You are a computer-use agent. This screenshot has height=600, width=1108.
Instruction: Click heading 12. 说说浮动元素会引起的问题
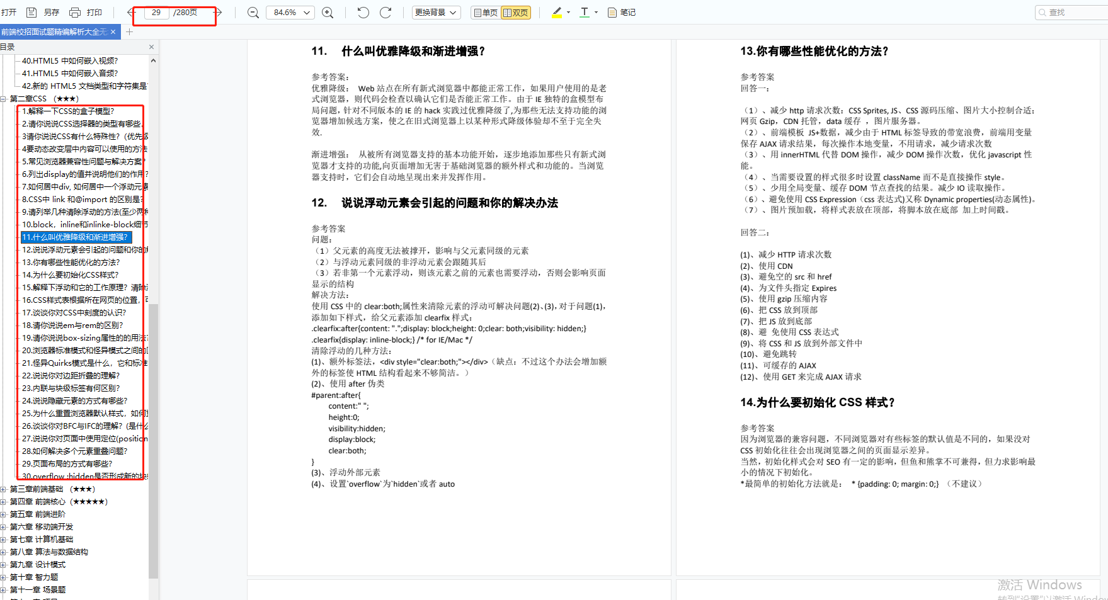coord(435,203)
